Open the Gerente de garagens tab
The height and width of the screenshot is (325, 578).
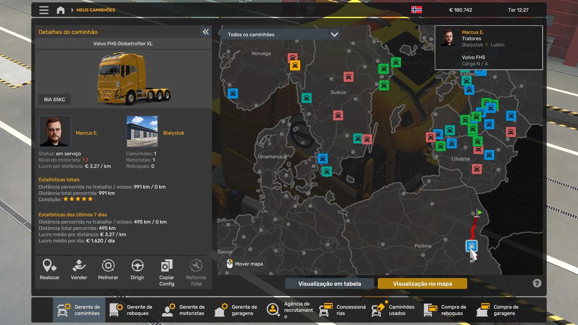click(x=236, y=310)
